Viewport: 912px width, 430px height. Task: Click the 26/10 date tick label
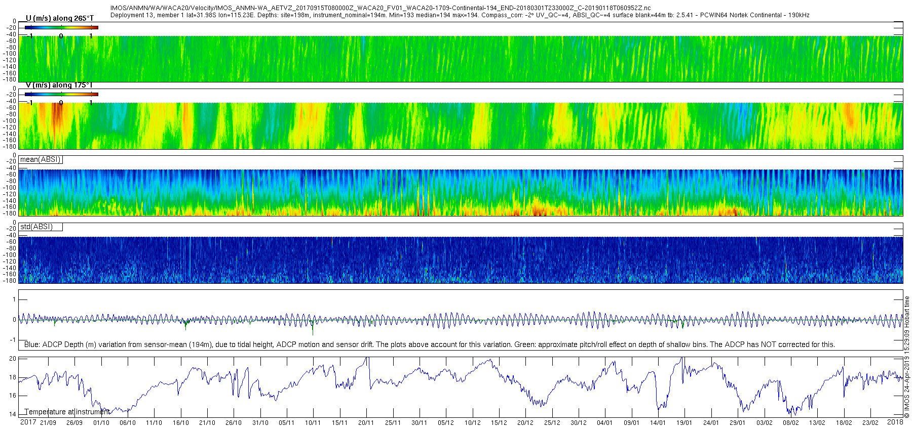click(234, 423)
